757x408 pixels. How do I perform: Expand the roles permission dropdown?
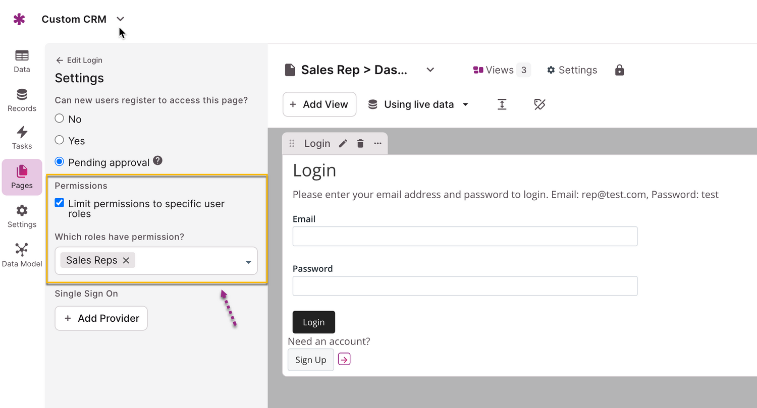[x=248, y=262]
